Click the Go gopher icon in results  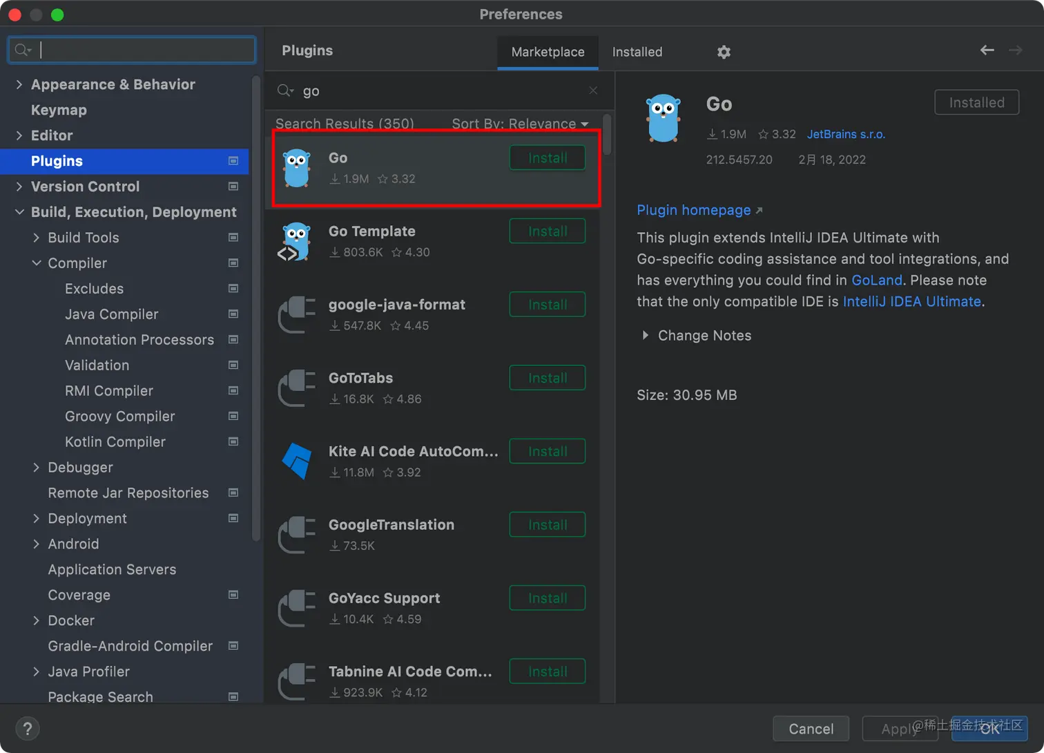(297, 168)
